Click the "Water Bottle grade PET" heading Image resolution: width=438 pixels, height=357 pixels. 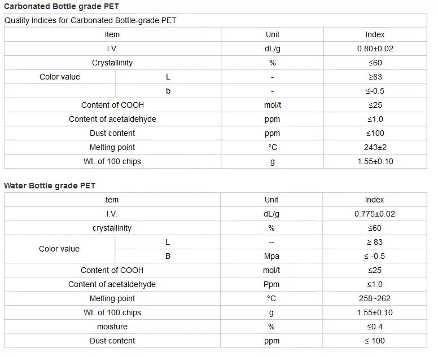50,186
